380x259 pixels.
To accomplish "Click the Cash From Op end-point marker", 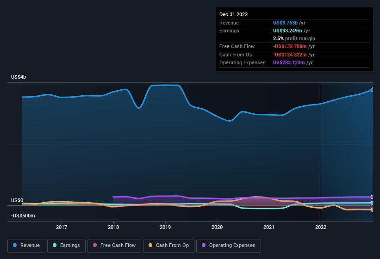I will pyautogui.click(x=372, y=210).
